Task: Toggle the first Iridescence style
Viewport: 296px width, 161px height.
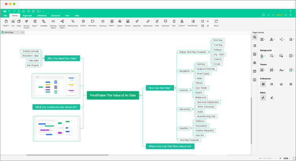Action: click(263, 84)
